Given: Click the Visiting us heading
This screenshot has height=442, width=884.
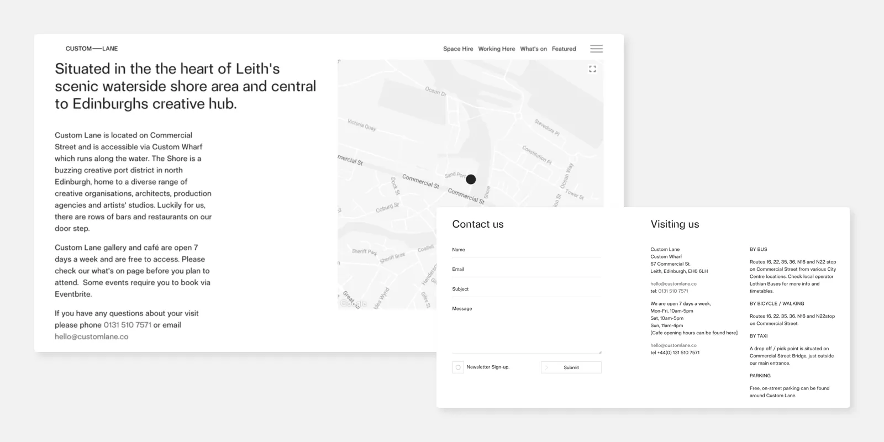Looking at the screenshot, I should [675, 224].
